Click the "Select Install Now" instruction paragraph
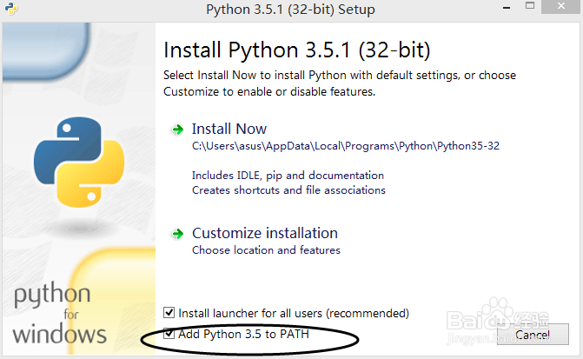 (339, 83)
